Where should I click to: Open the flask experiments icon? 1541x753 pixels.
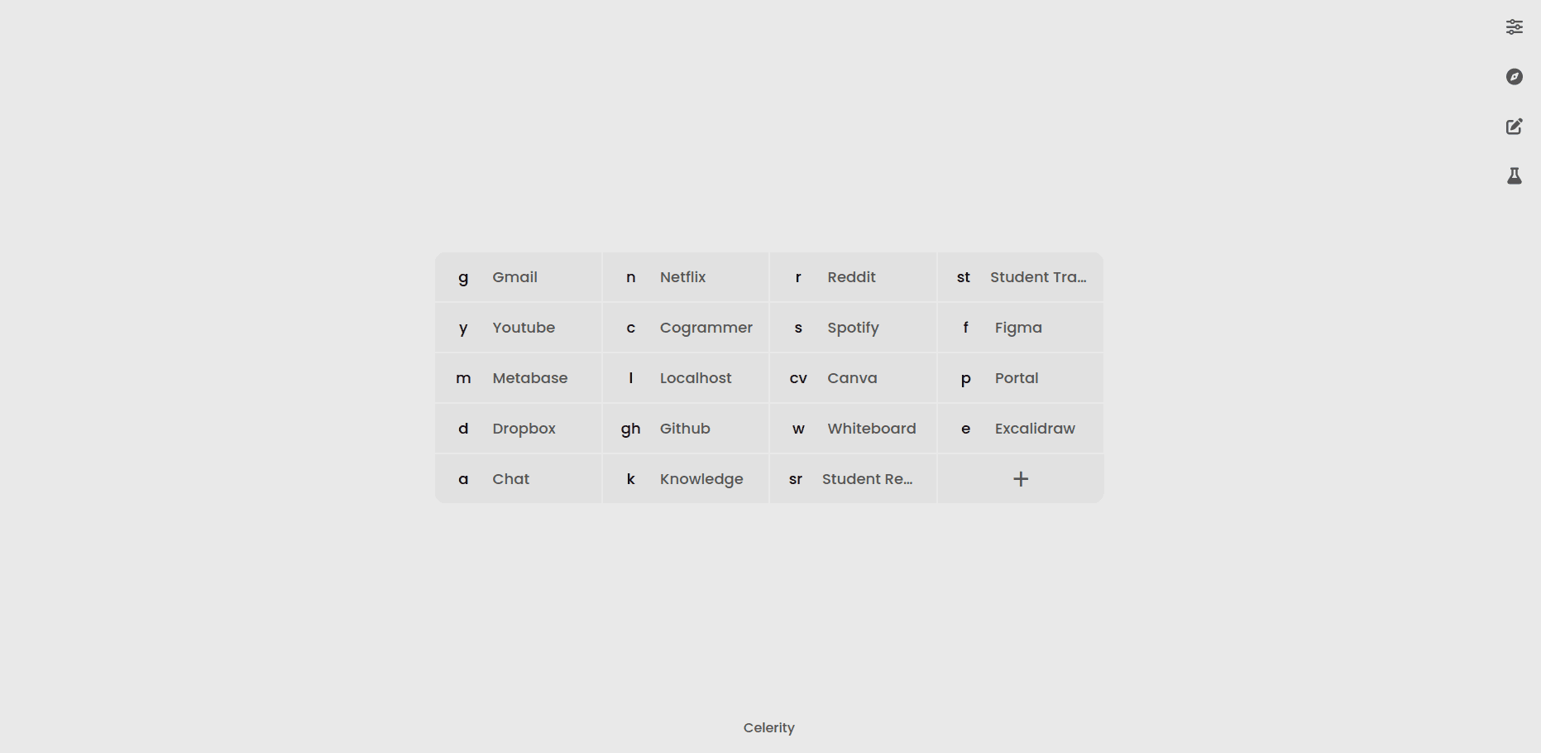click(x=1514, y=176)
